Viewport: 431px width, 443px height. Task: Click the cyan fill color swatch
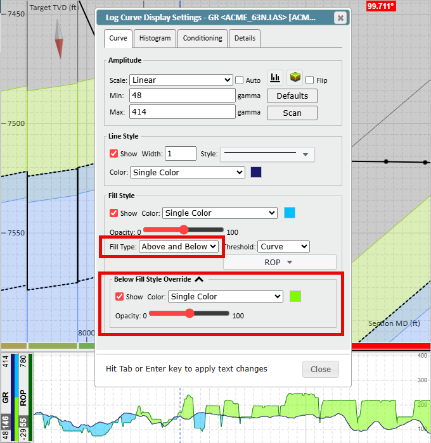point(290,213)
